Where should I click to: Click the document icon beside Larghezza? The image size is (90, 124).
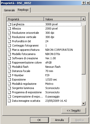[x=9, y=24]
